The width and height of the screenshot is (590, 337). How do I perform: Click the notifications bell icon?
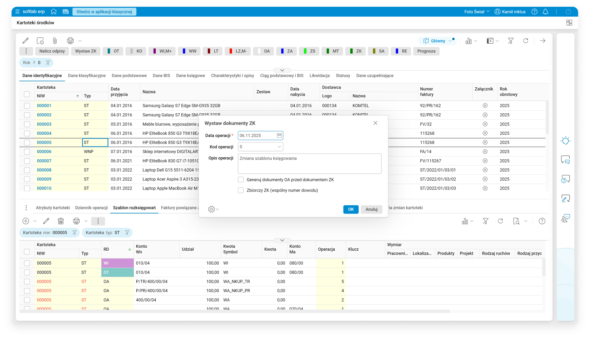click(x=545, y=12)
